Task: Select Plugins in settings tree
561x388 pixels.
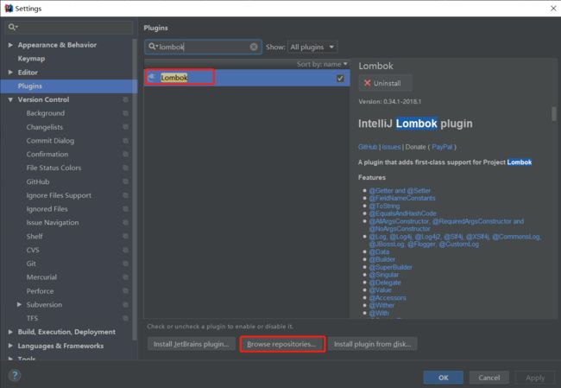Action: [30, 86]
